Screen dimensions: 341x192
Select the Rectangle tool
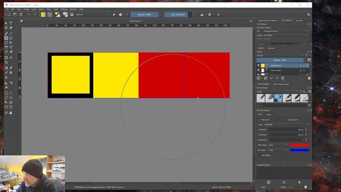coord(6,38)
